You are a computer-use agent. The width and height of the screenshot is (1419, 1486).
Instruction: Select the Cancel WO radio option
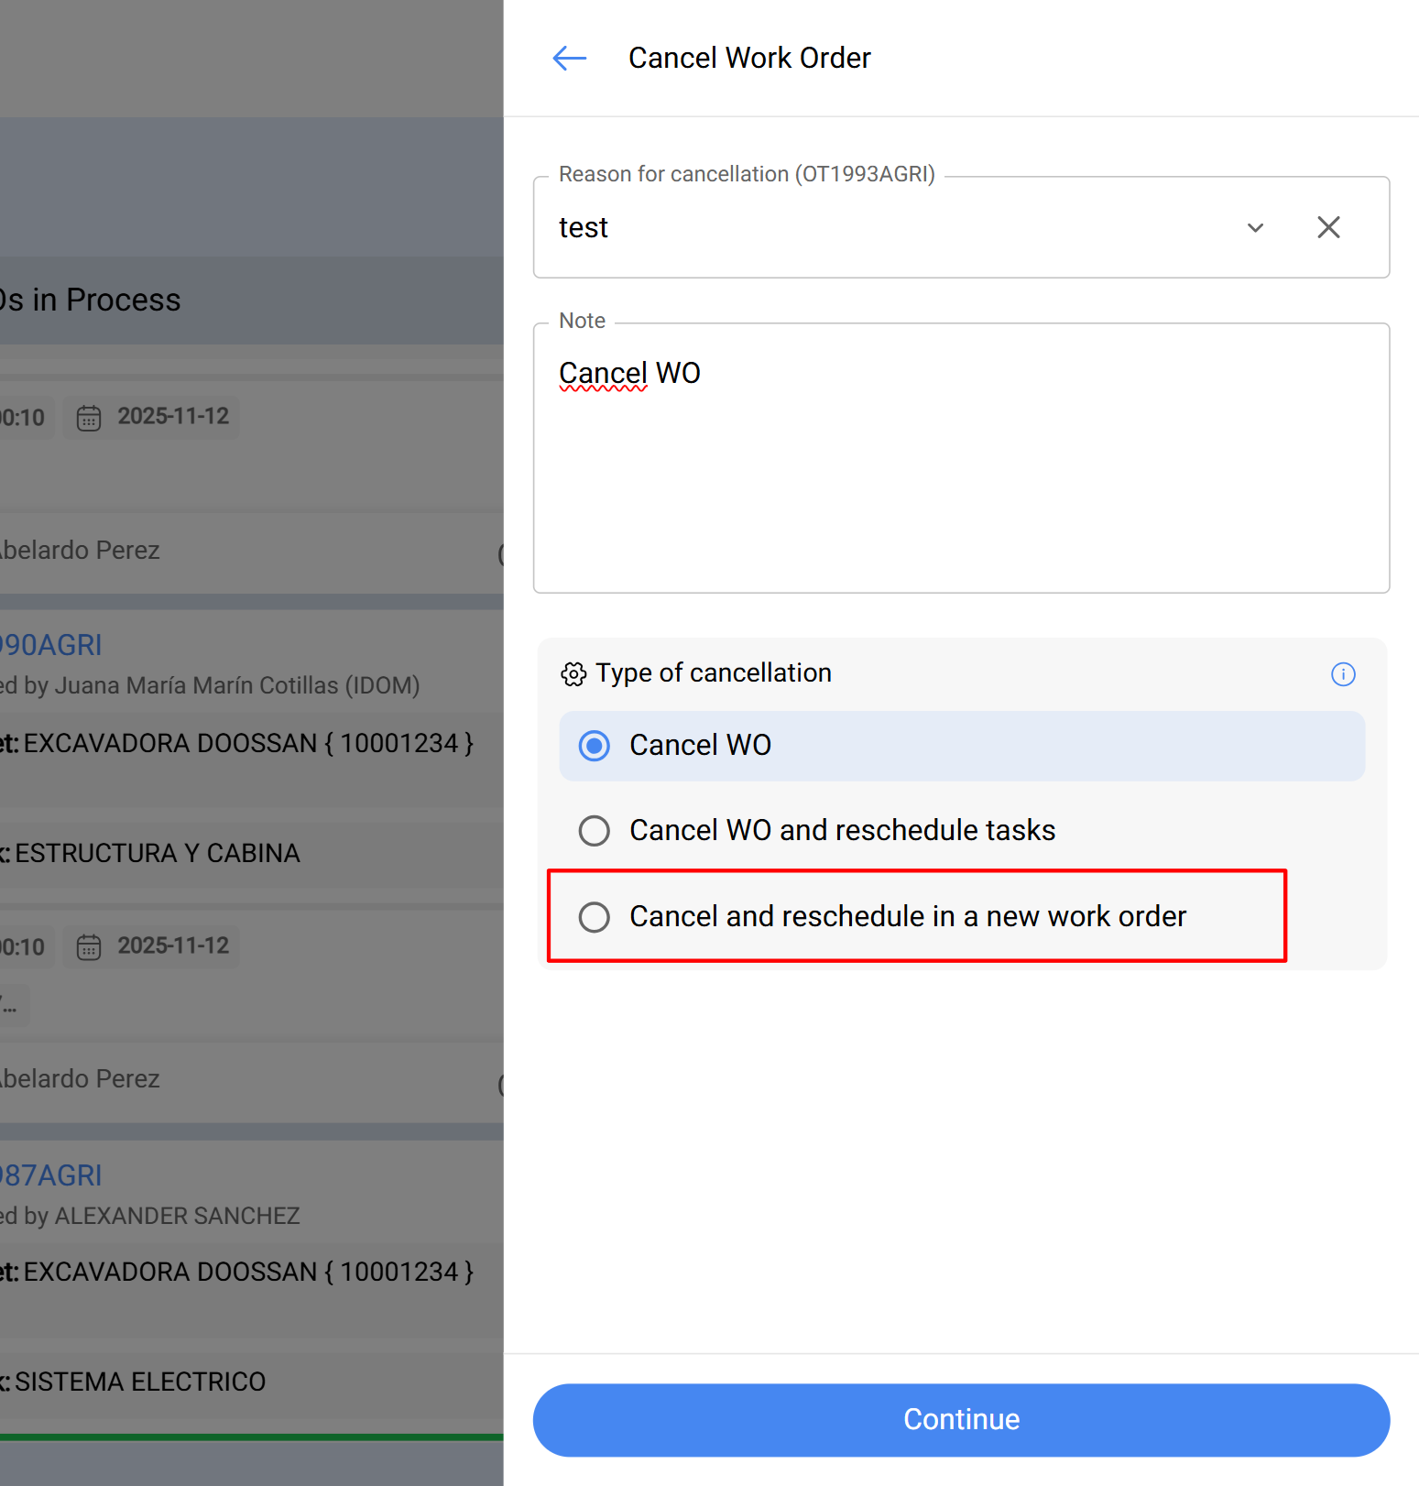(595, 746)
